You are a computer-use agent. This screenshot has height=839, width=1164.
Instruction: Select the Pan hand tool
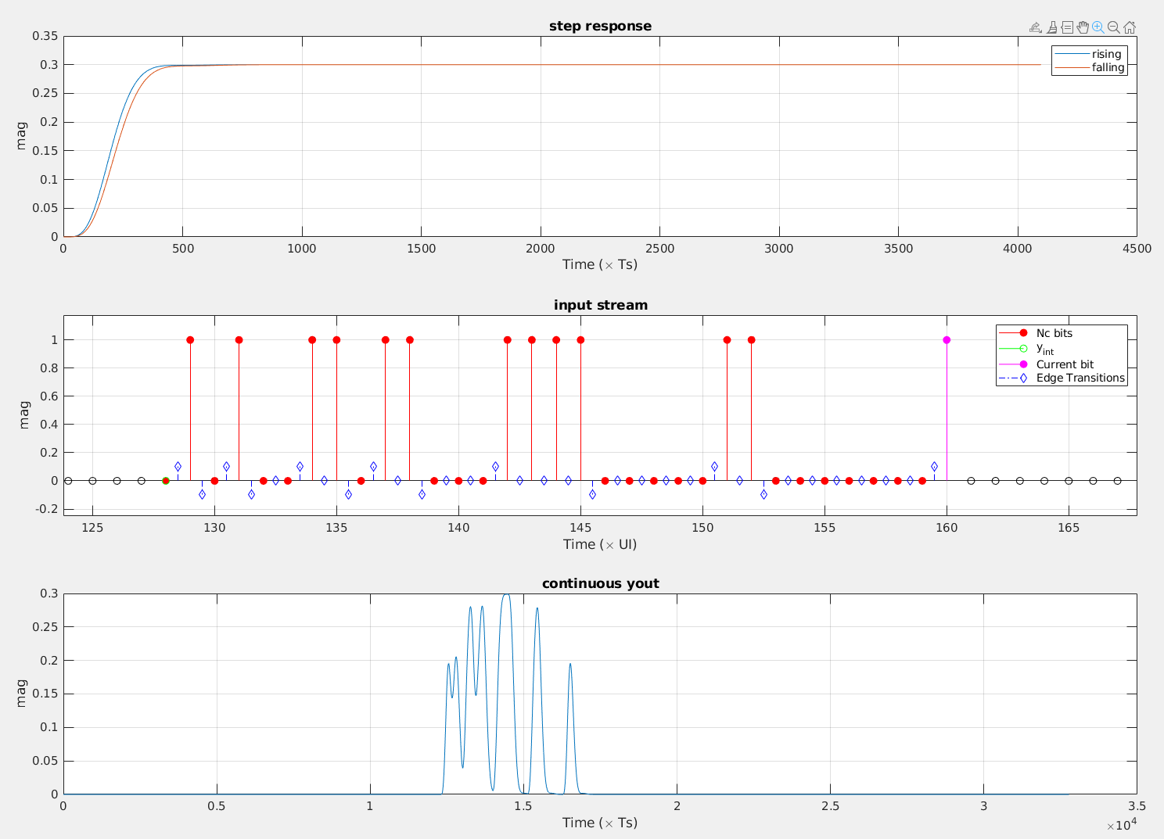tap(1083, 27)
